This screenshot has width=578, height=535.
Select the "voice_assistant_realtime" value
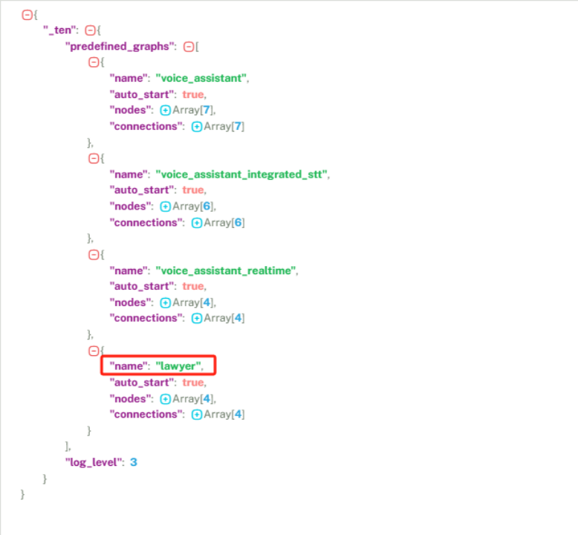226,270
